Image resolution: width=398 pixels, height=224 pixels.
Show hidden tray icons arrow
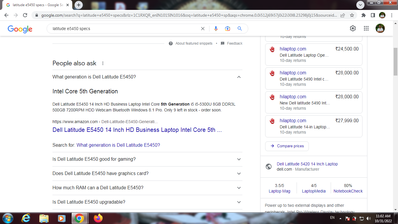pyautogui.click(x=340, y=218)
